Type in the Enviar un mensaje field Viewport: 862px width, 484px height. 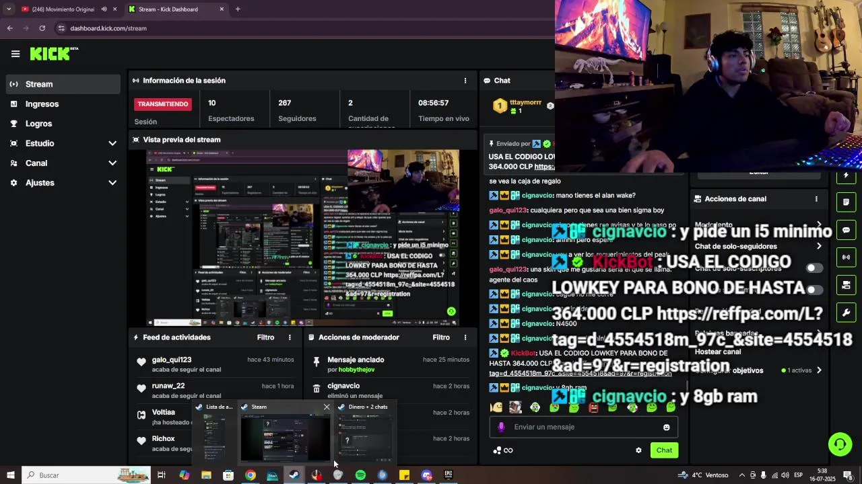[584, 427]
